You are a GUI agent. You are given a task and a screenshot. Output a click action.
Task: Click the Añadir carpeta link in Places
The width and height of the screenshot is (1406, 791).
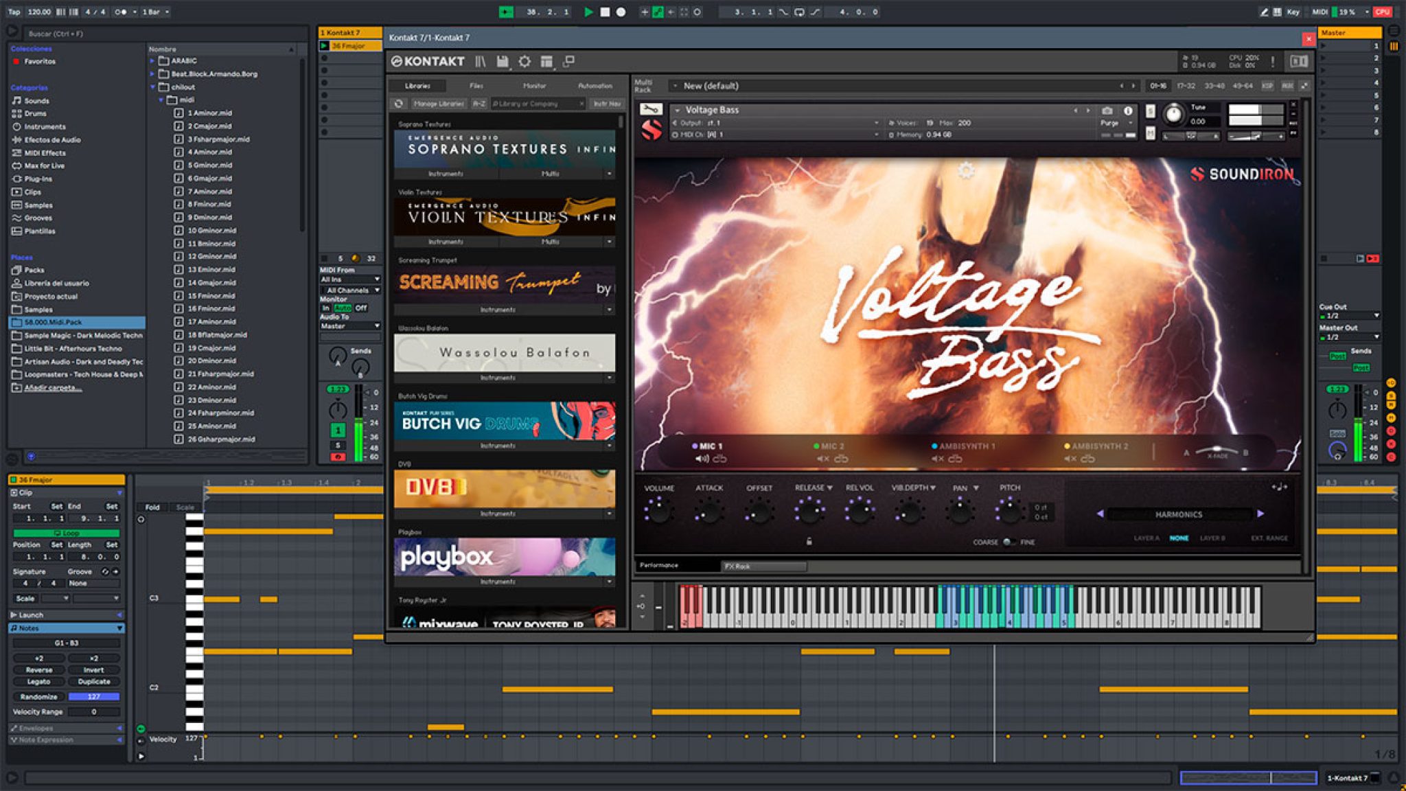49,389
